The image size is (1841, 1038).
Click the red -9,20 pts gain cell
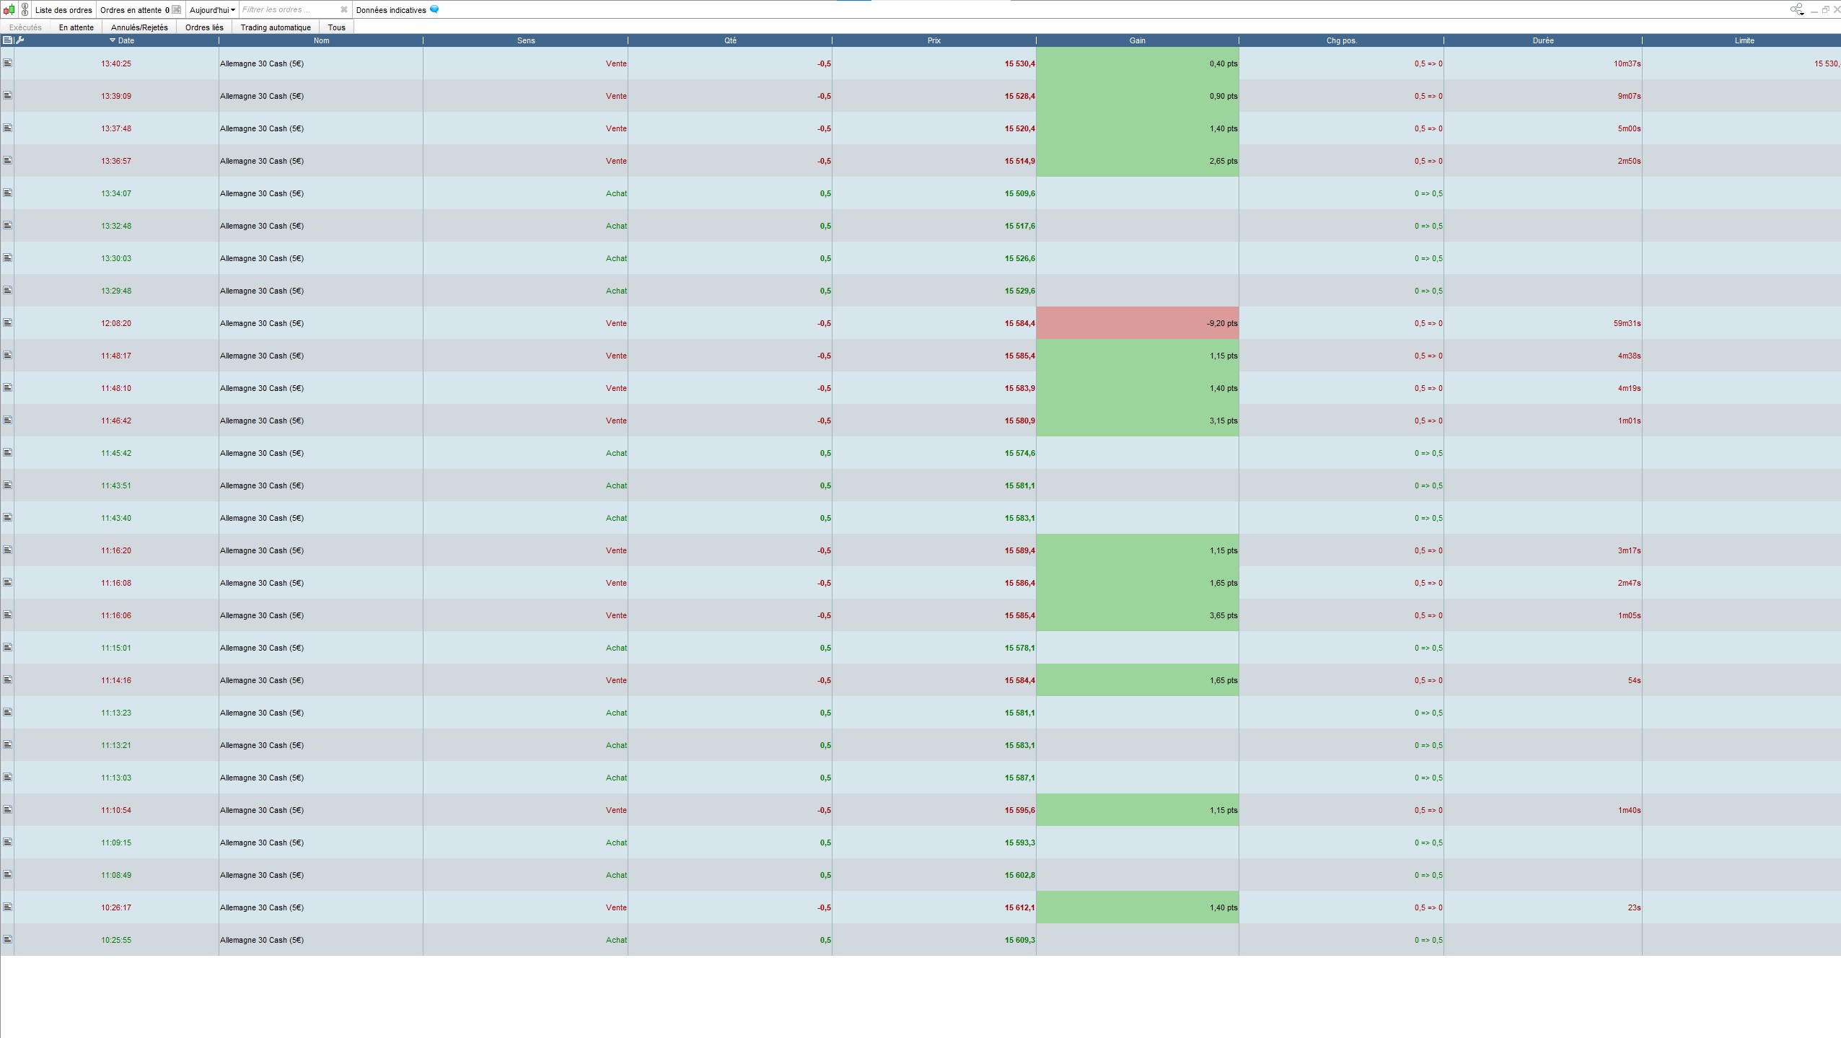click(x=1137, y=323)
